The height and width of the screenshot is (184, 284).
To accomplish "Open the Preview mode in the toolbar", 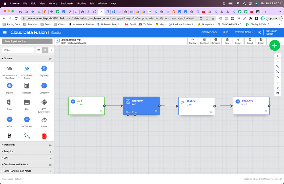I will (x=193, y=41).
